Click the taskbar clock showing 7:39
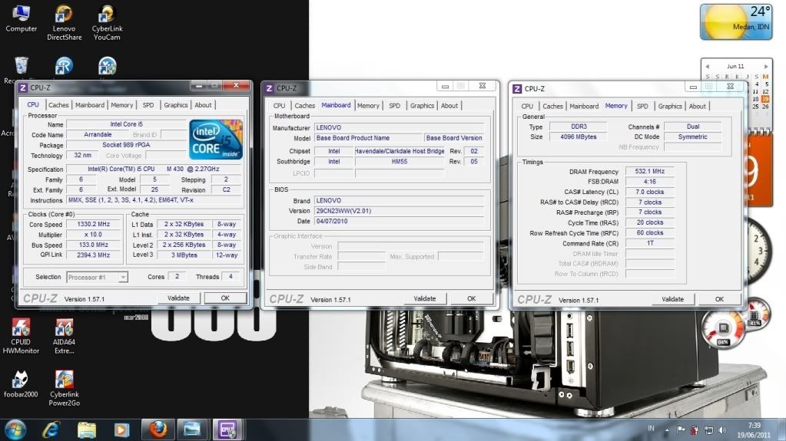786x441 pixels. pos(754,430)
